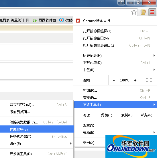Screen dimensions: 157x158
Task: Select 打开新的标签页(T)
Action: click(x=115, y=31)
